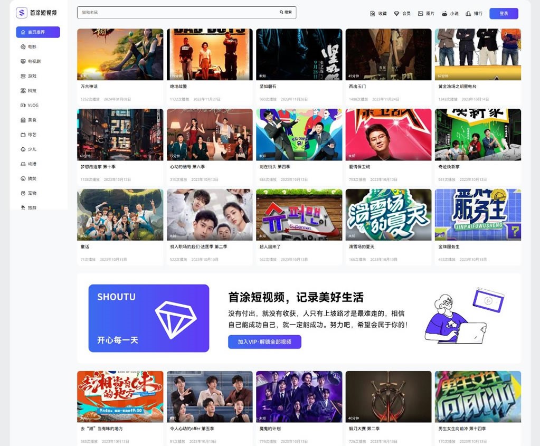Open the 收藏 favorites icon
540x446 pixels.
tap(373, 14)
